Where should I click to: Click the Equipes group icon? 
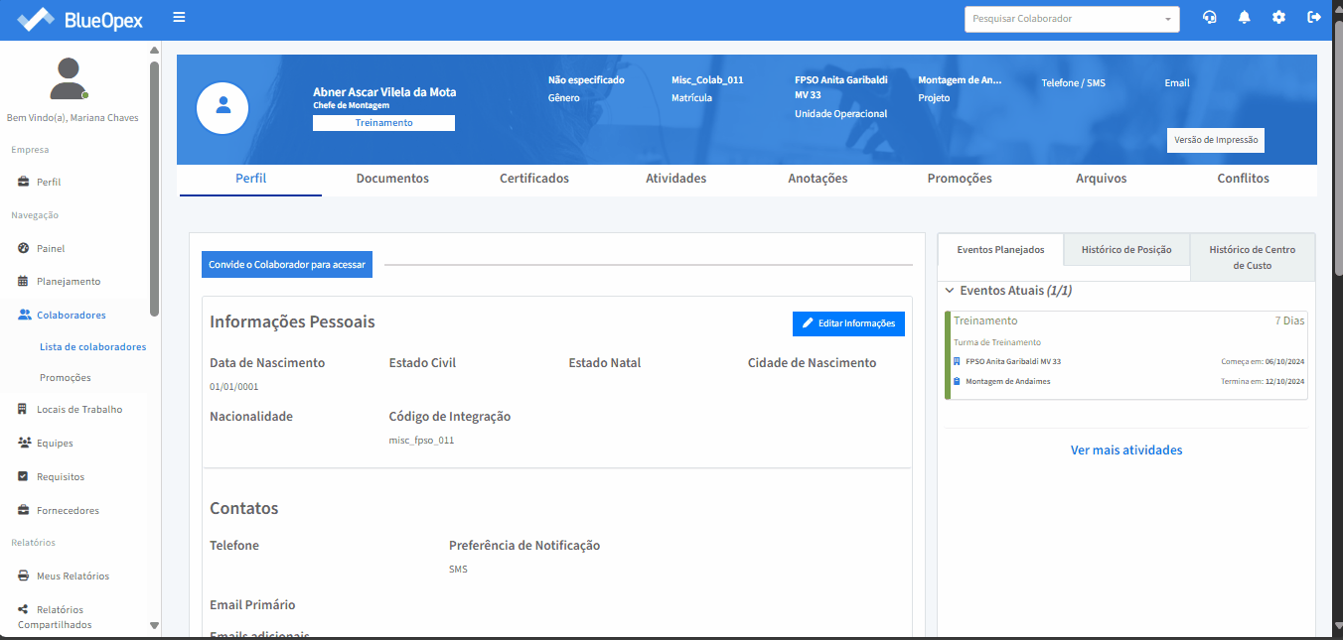coord(25,443)
